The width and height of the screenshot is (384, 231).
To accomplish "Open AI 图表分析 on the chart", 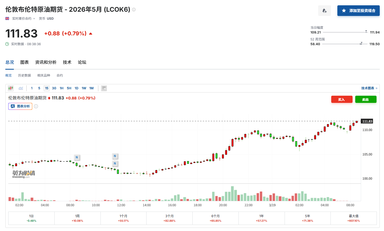I will [x=20, y=106].
